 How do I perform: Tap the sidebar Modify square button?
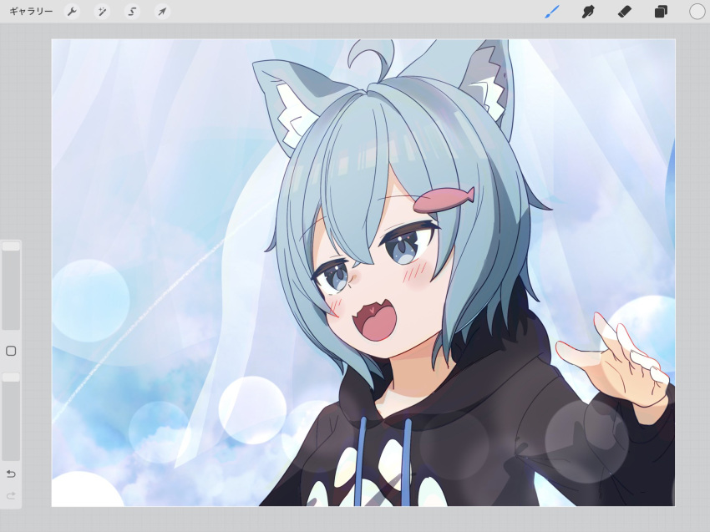[x=9, y=352]
